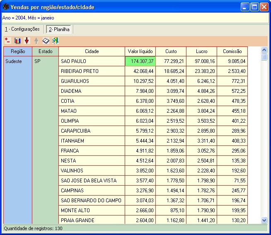Click the Região column header
The width and height of the screenshot is (271, 235).
point(18,51)
